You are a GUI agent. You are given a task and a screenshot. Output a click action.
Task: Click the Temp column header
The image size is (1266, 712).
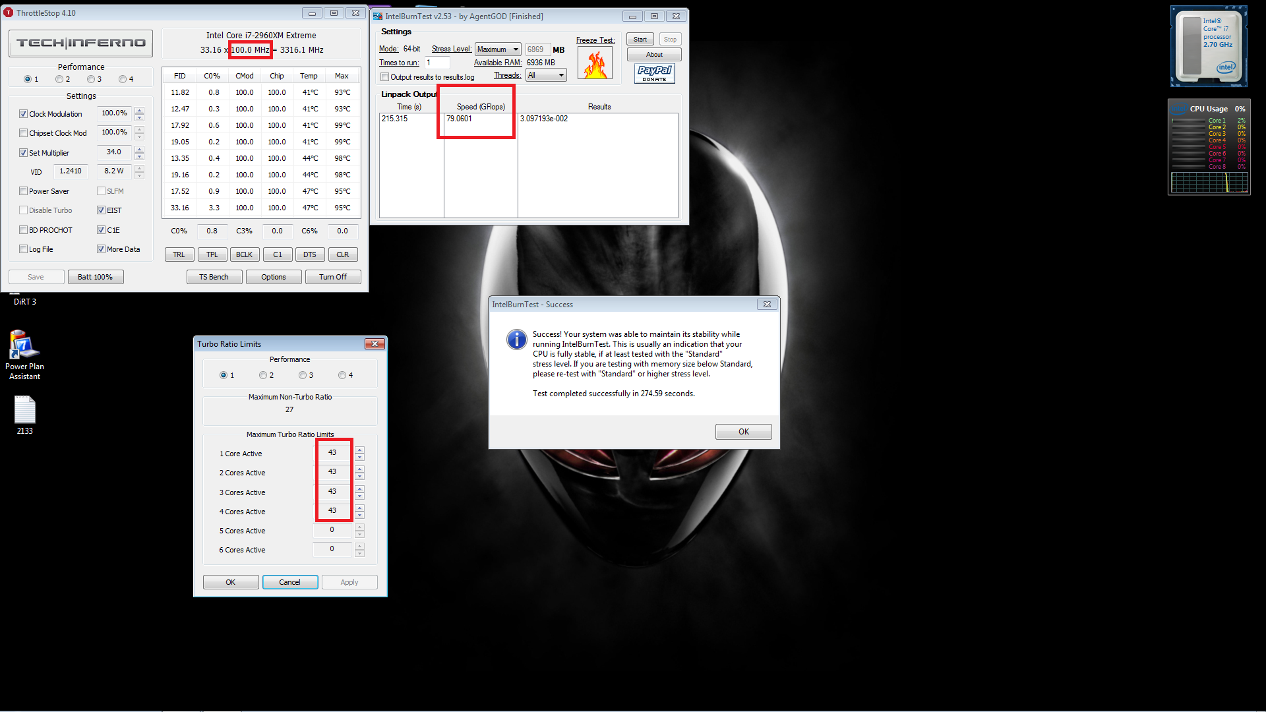309,76
